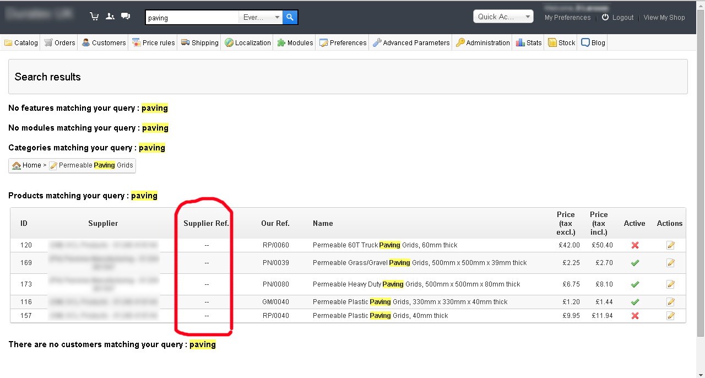Edit product 173 with the pencil icon

click(670, 284)
